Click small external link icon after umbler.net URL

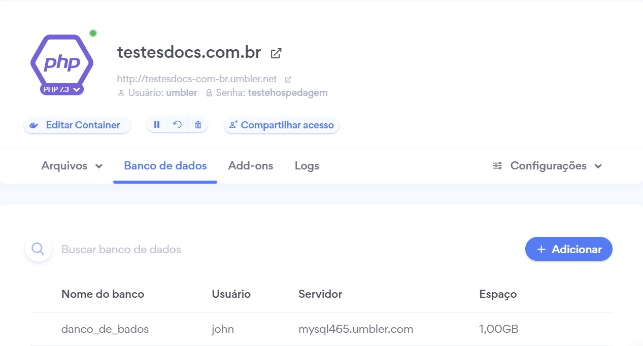pos(288,79)
